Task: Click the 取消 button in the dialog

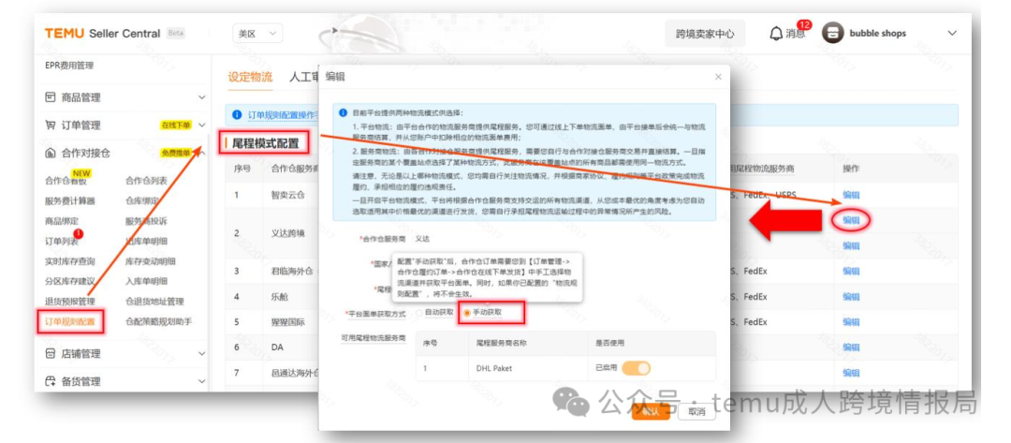Action: click(x=696, y=411)
